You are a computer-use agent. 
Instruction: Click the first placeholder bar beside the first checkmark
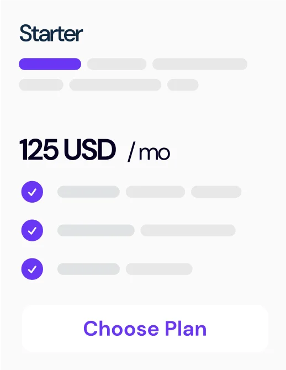coord(88,192)
